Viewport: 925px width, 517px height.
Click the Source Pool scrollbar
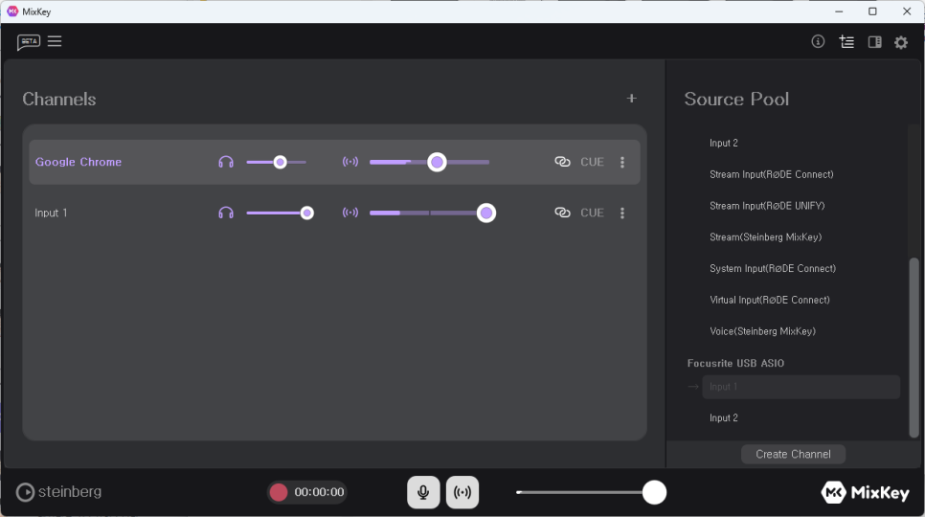click(x=914, y=348)
